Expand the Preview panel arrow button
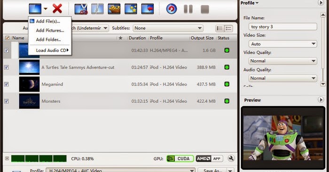 point(321,100)
